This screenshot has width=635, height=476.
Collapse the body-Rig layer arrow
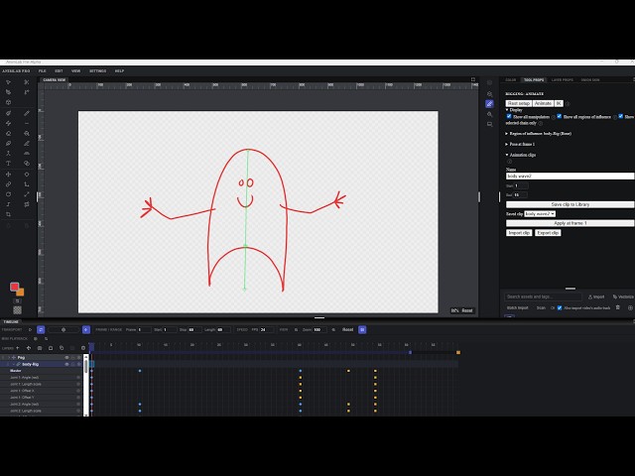click(x=13, y=364)
